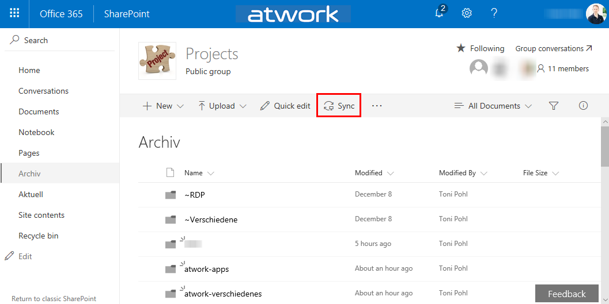Open the All Documents view dropdown

click(493, 106)
